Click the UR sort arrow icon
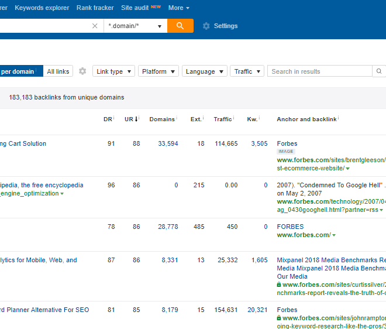 click(136, 119)
